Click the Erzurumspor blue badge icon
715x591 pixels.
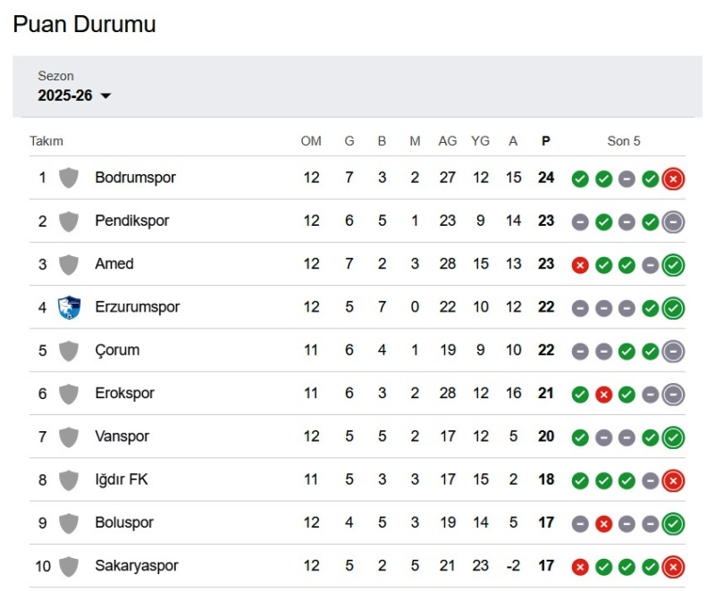click(68, 307)
